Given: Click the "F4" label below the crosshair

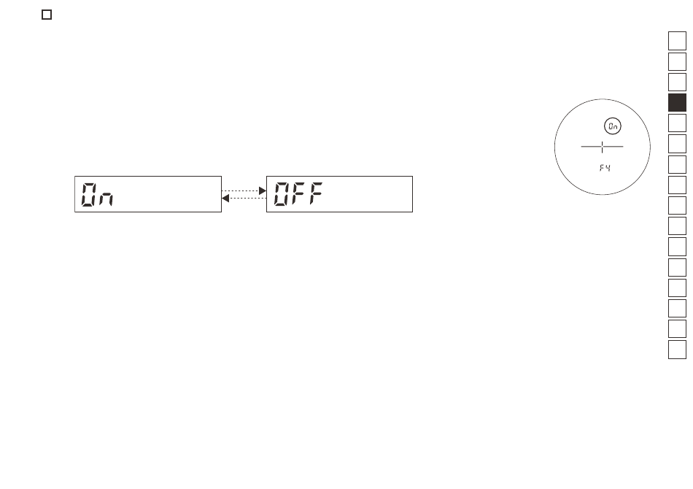Looking at the screenshot, I should point(605,168).
